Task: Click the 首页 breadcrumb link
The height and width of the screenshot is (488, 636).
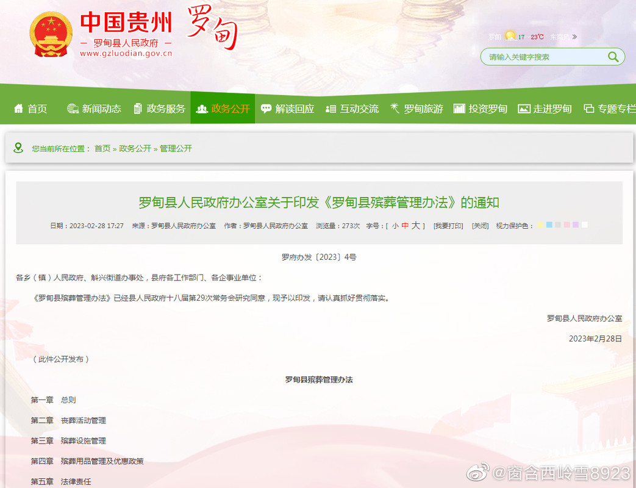Action: 102,148
